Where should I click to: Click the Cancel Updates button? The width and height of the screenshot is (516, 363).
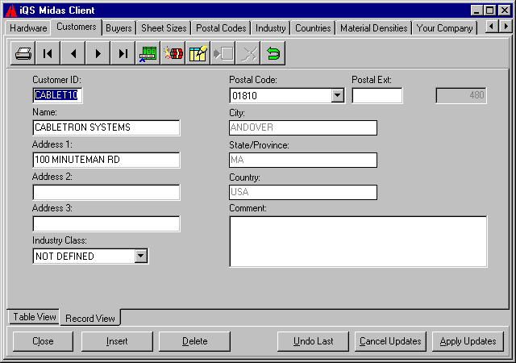(x=390, y=341)
